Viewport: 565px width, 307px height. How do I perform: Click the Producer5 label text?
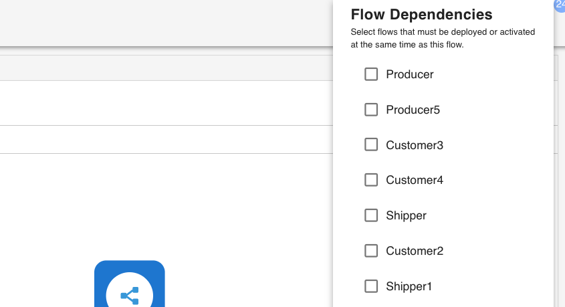pyautogui.click(x=413, y=110)
